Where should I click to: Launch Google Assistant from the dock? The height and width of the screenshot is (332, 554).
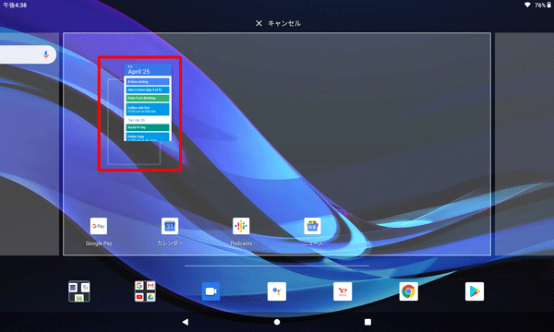click(x=277, y=291)
